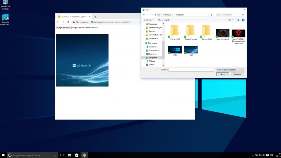Click navigation pane scroll-up arrow
281x158 pixels.
pyautogui.click(x=163, y=24)
